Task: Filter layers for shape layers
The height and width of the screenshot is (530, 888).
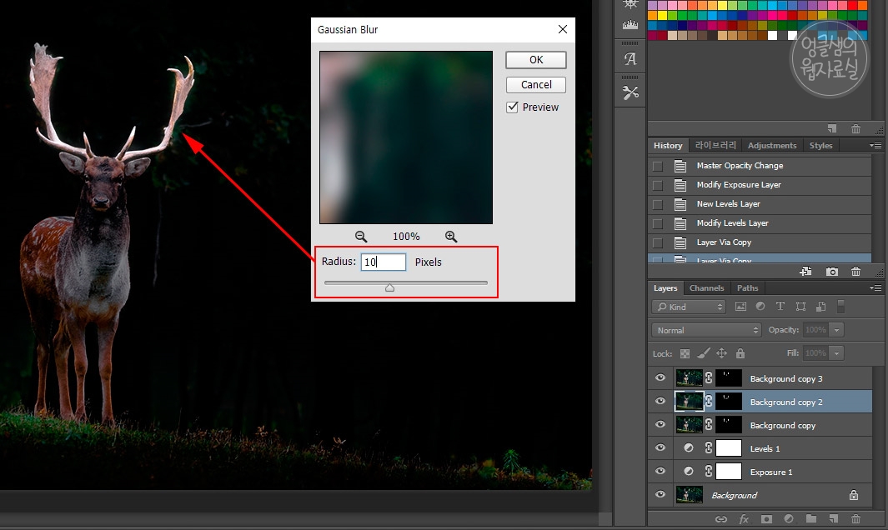Action: coord(800,307)
